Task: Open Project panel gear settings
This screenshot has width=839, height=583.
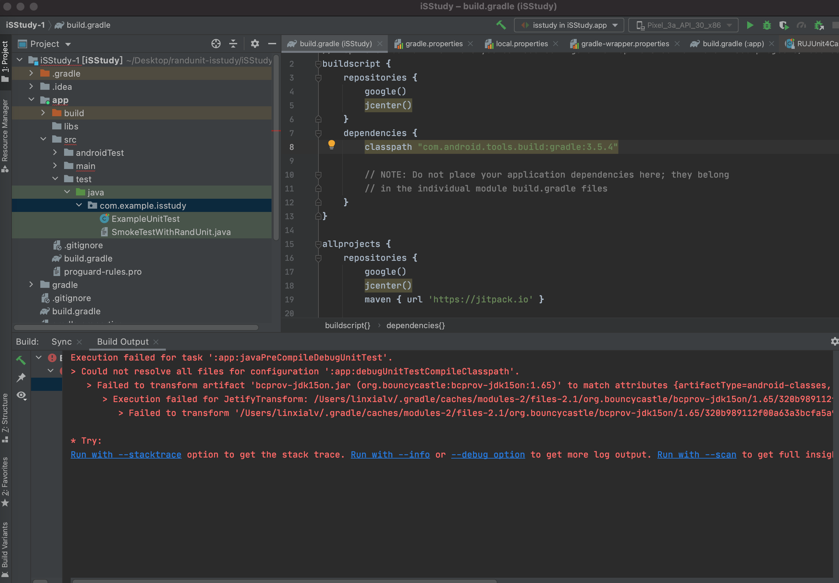Action: 255,44
